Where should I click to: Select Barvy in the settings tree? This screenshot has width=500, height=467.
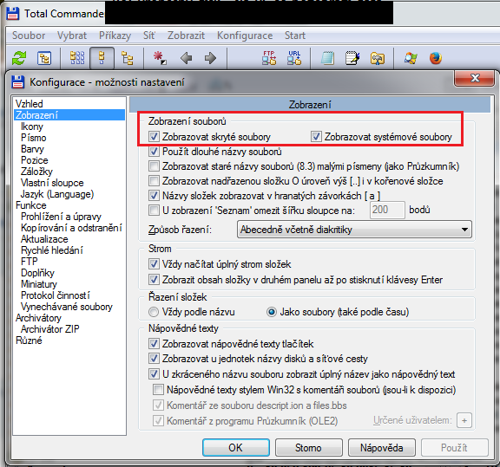point(32,149)
